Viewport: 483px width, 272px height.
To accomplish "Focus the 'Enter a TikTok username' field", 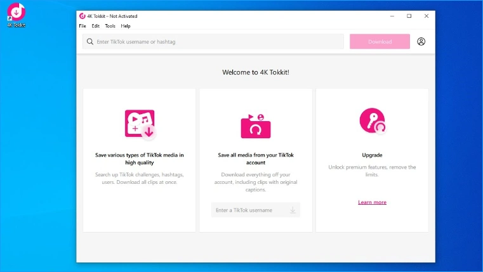I will pyautogui.click(x=256, y=210).
